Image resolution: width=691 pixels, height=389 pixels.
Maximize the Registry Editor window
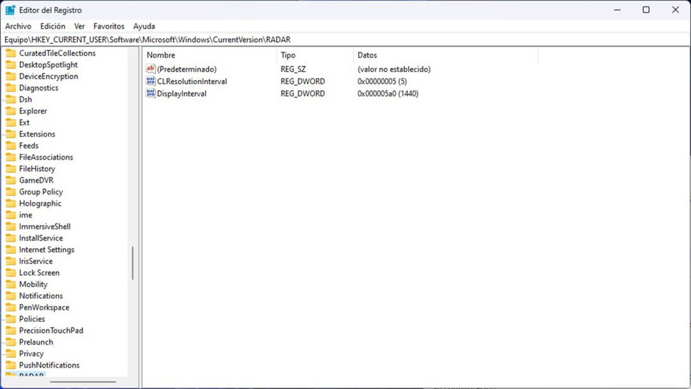pyautogui.click(x=646, y=10)
